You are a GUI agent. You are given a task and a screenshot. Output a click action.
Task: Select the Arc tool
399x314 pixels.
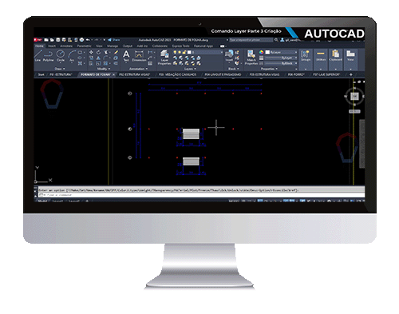[72, 56]
